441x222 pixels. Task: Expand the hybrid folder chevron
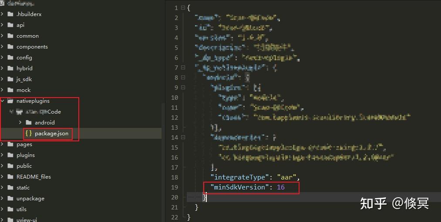pyautogui.click(x=2, y=69)
